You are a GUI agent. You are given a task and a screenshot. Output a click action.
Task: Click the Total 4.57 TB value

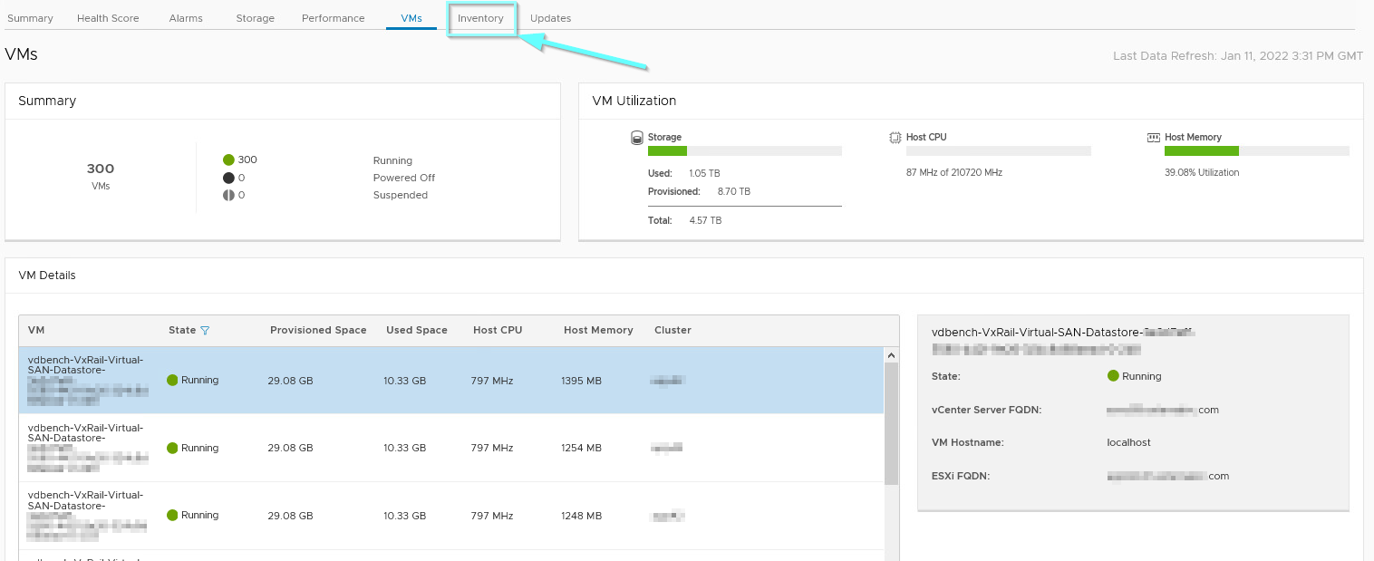[x=704, y=220]
